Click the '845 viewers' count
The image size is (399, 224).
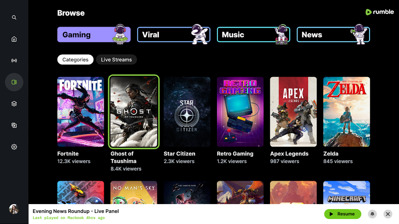(x=338, y=161)
